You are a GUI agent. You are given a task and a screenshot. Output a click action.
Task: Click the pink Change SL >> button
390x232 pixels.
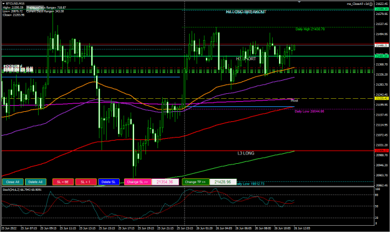coord(137,182)
